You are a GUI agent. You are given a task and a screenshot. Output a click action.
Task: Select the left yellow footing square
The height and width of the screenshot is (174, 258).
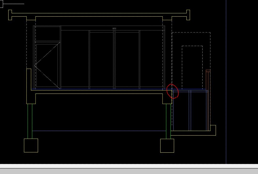click(x=31, y=145)
